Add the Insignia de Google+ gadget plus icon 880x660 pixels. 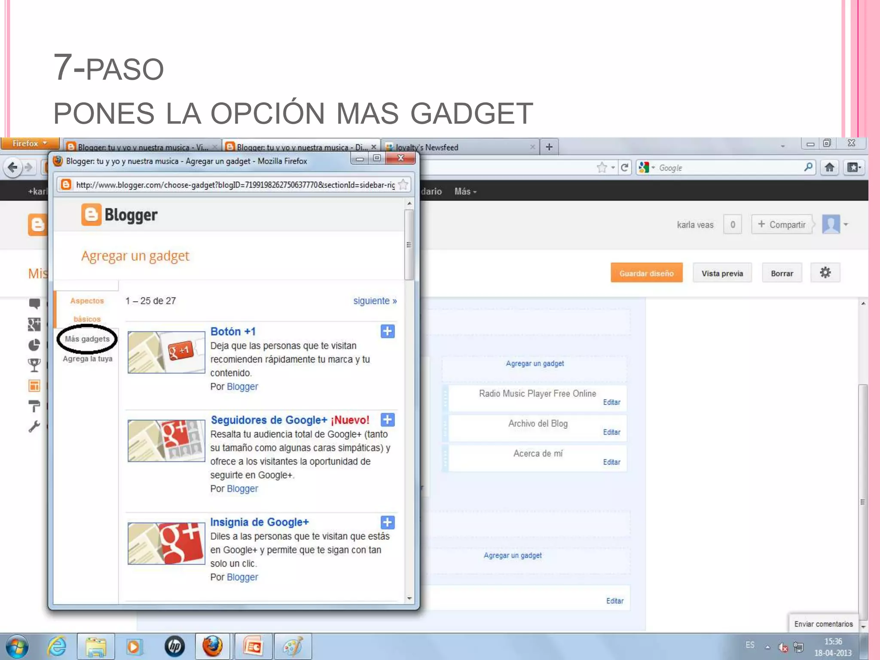click(x=387, y=522)
